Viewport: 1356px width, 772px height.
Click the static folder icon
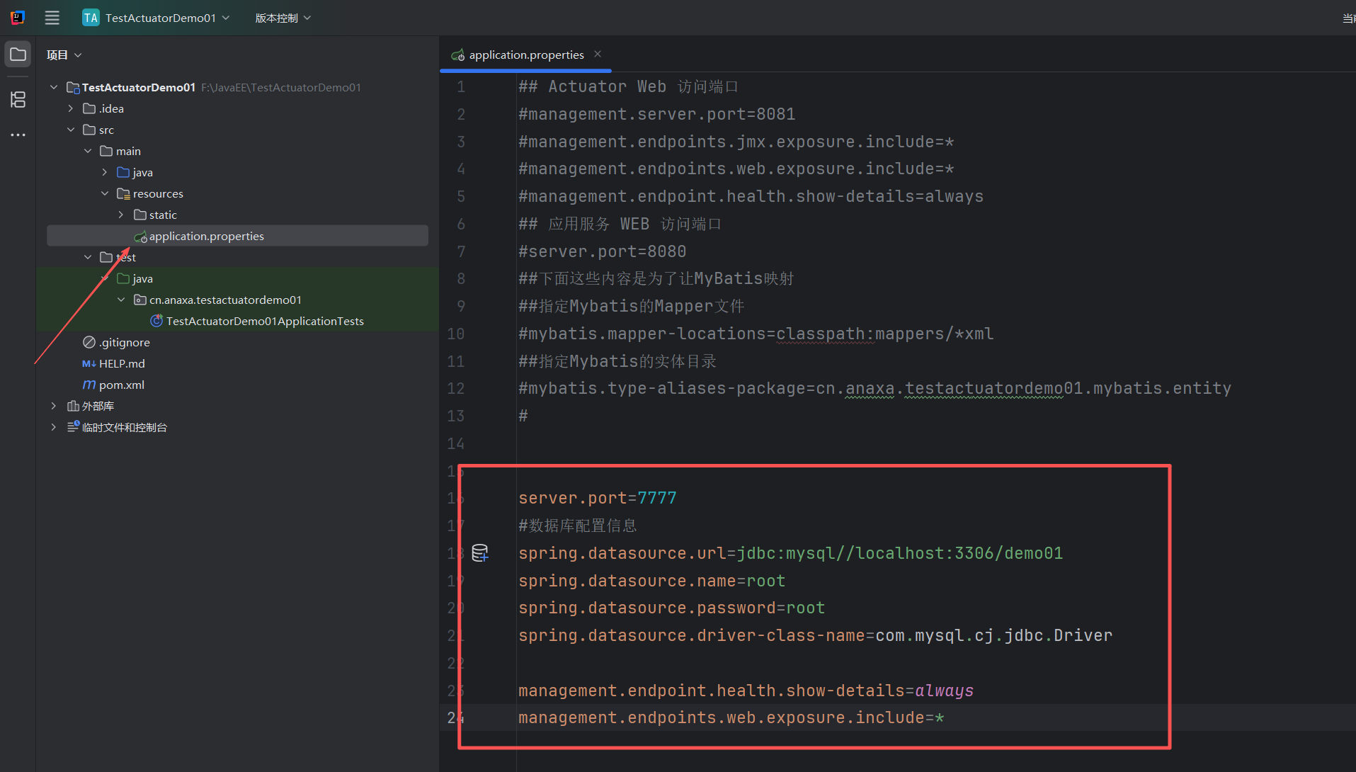coord(140,215)
